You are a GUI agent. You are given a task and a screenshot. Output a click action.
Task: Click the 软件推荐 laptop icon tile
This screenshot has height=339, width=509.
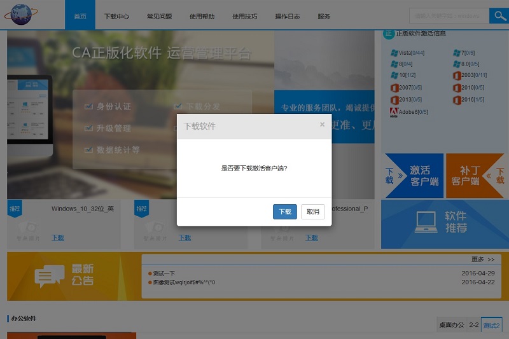coord(426,222)
